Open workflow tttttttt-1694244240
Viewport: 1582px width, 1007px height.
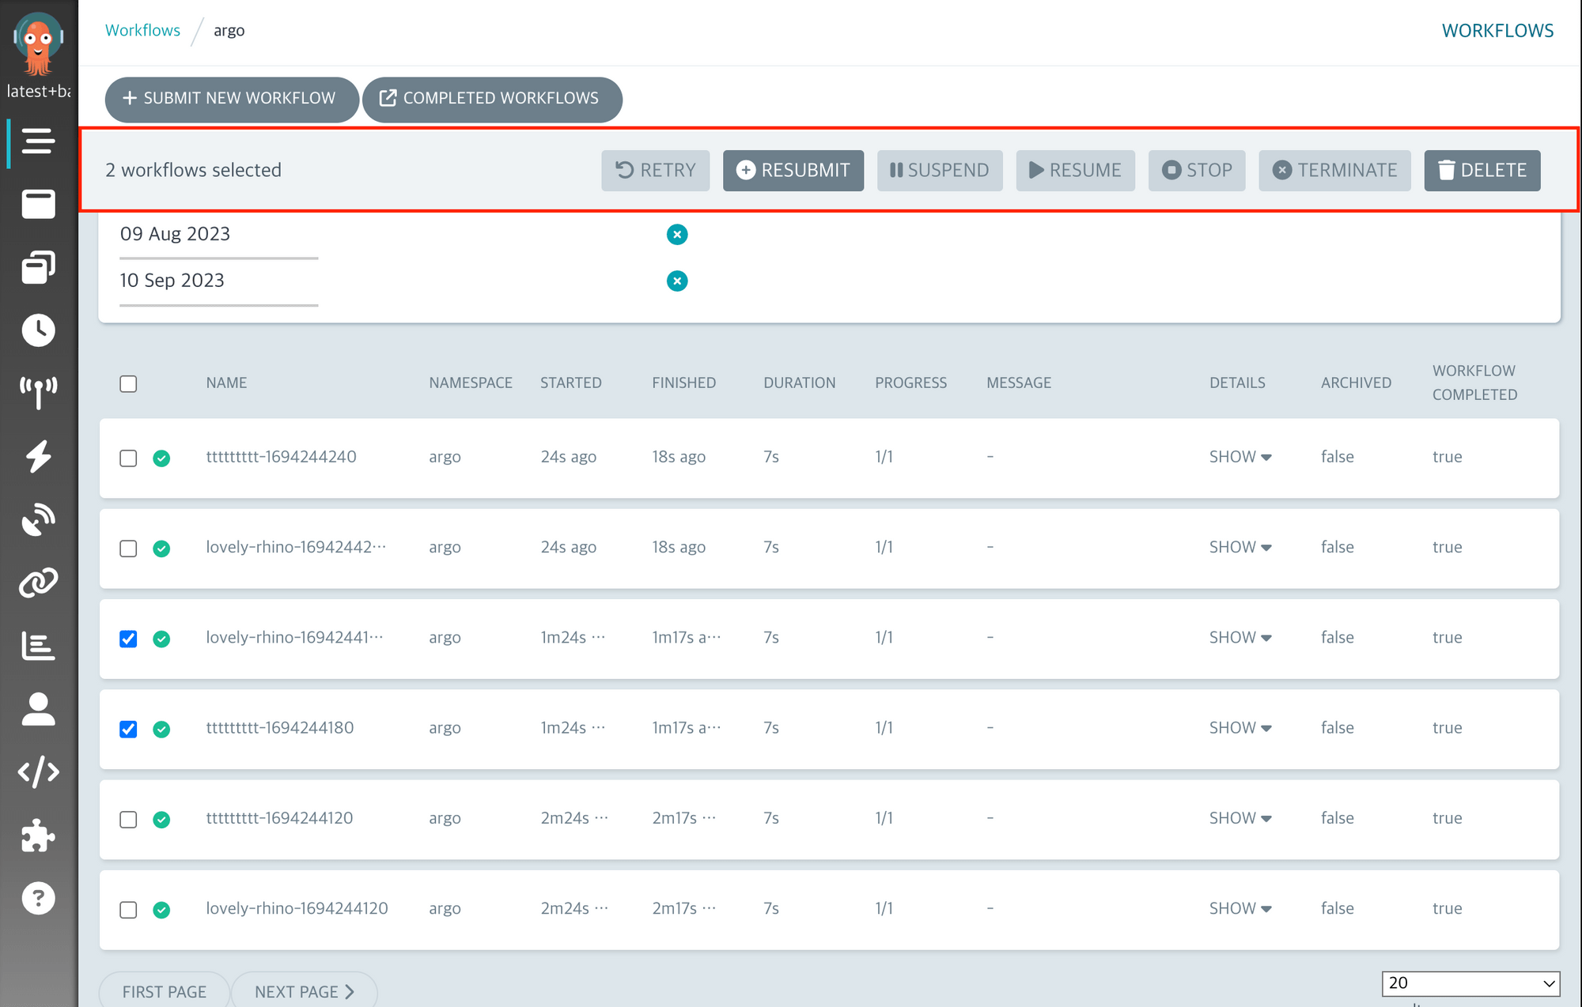tap(281, 457)
